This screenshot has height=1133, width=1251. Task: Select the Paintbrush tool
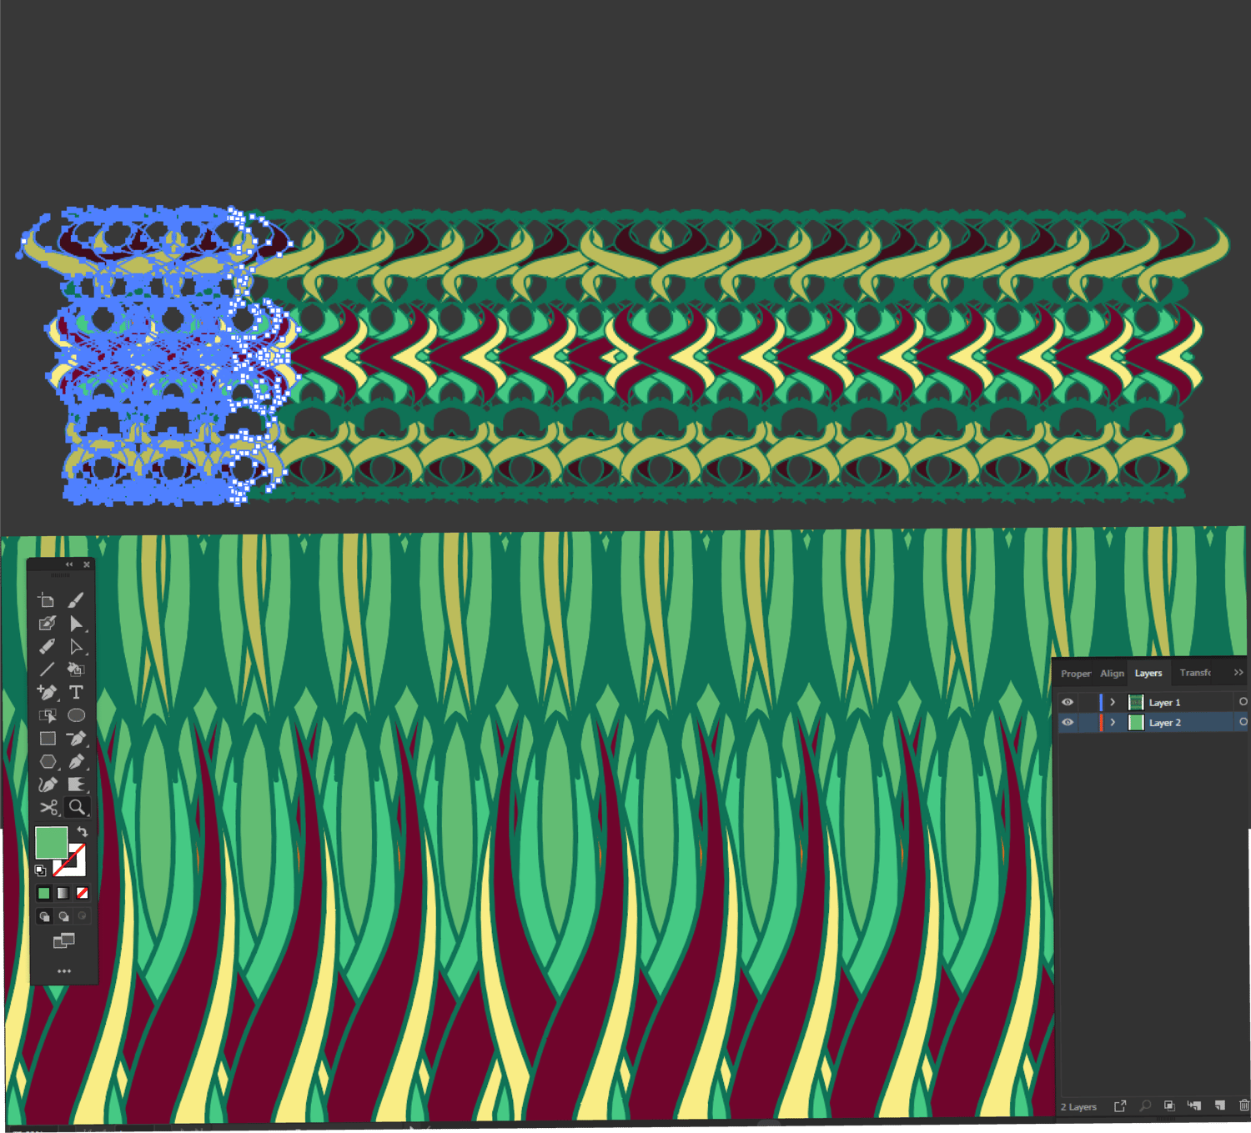pyautogui.click(x=76, y=600)
